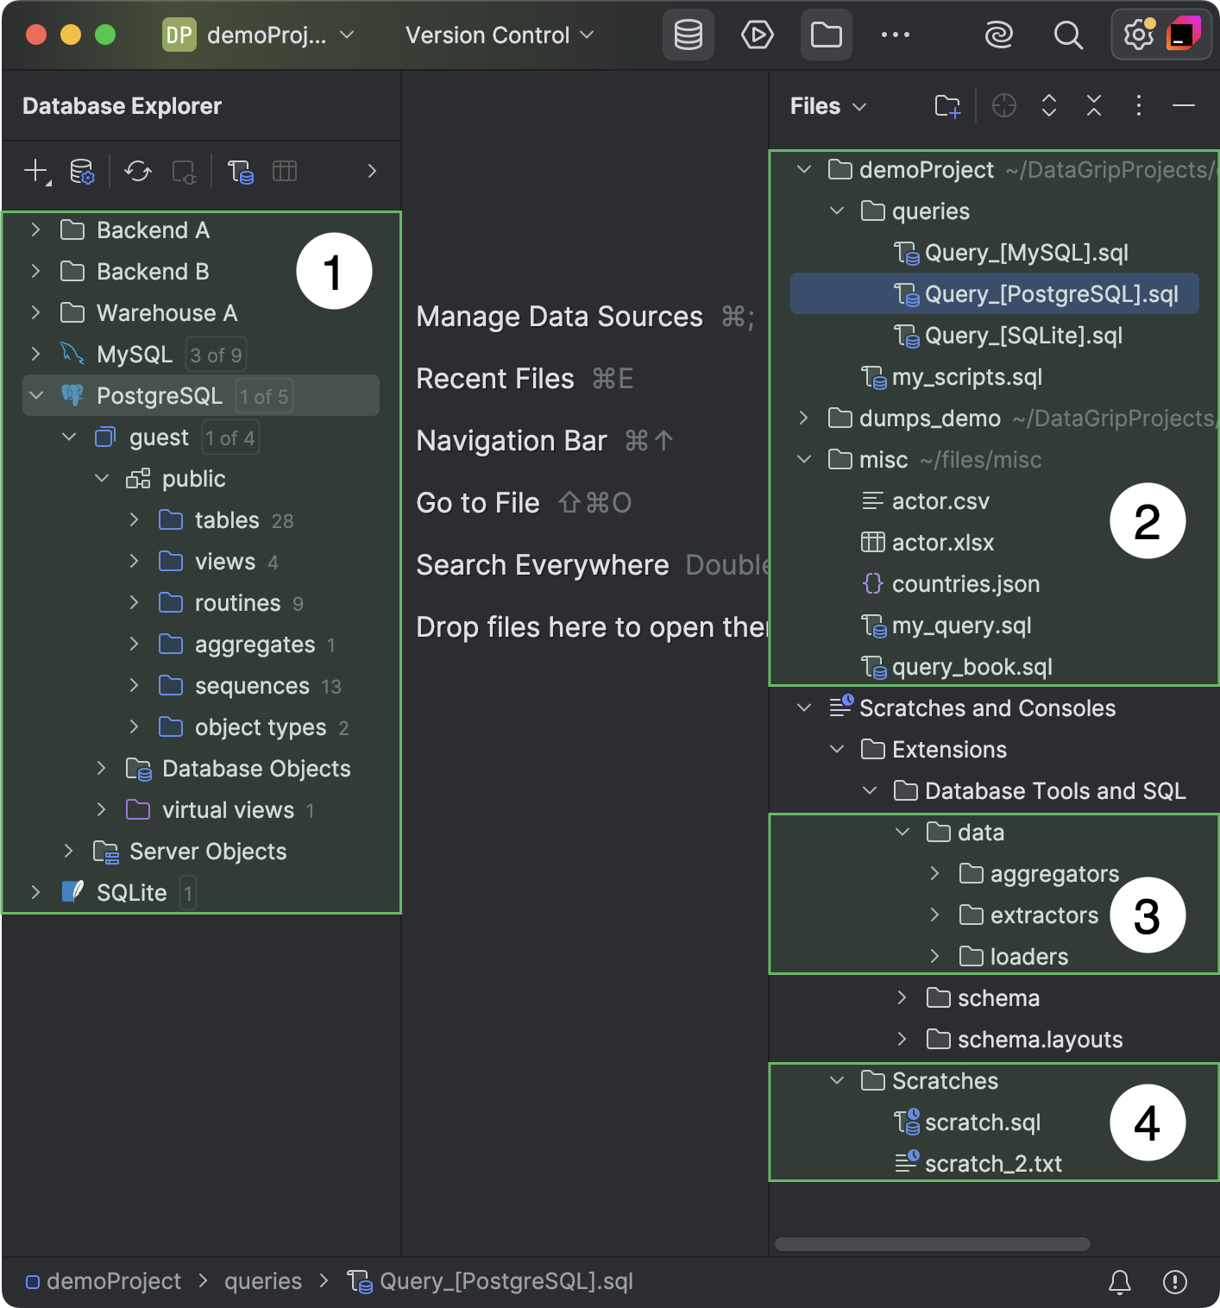Click the Refresh icon in Database Explorer
Viewport: 1220px width, 1308px height.
coord(138,171)
